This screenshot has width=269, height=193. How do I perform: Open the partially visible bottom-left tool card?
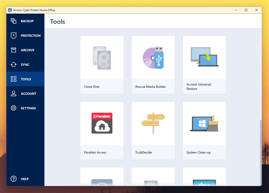click(x=102, y=176)
